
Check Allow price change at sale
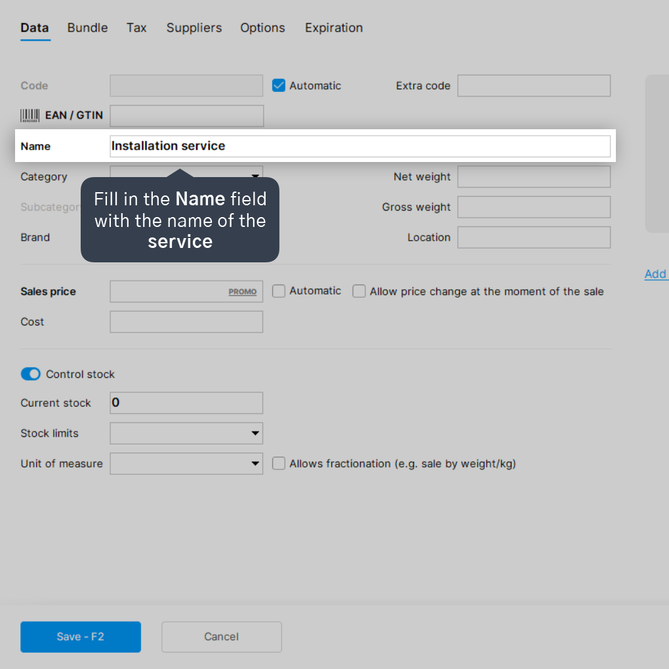click(359, 291)
